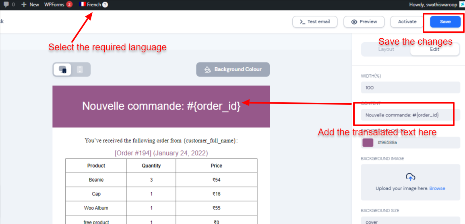Click the Beanie product cell
Image resolution: width=465 pixels, height=224 pixels.
point(96,180)
